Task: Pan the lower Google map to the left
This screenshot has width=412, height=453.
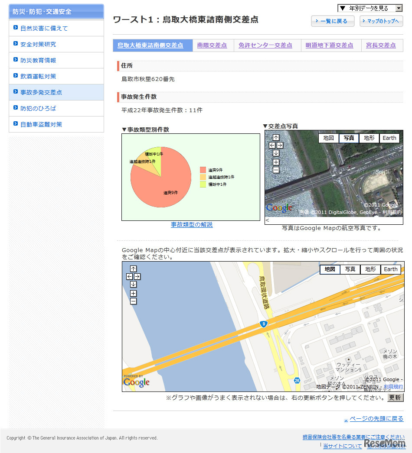Action: pos(130,276)
